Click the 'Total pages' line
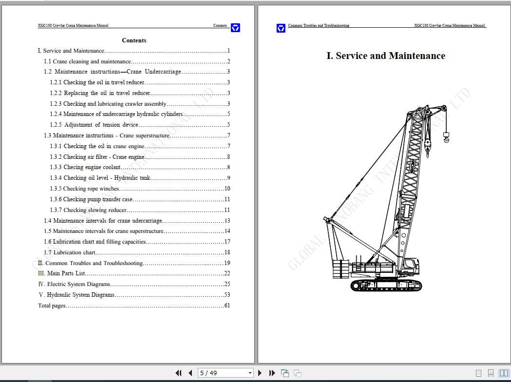Viewport: 511px width, 382px height. (x=134, y=306)
